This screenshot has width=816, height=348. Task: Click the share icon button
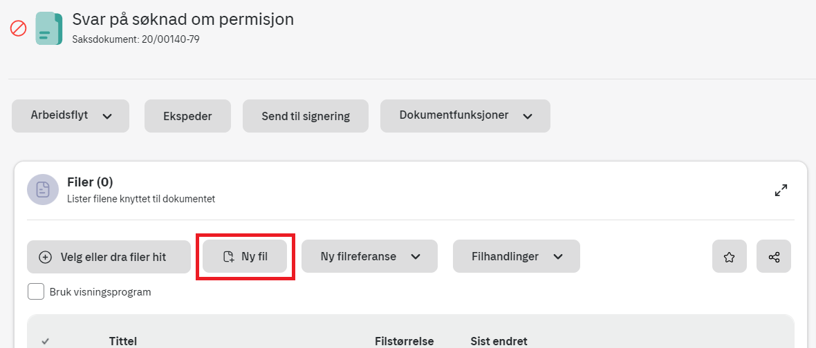coord(774,256)
